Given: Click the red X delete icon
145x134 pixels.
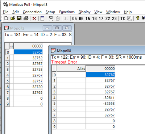Looking at the screenshot, I should pos(34,18).
